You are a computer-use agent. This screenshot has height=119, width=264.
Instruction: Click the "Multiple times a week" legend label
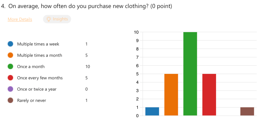[x=38, y=44]
